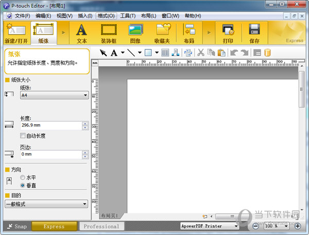The image size is (309, 235).
Task: Select the rectangle shape tool
Action: tap(148, 53)
